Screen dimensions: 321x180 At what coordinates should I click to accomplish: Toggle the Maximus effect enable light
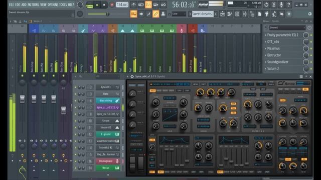(x=311, y=48)
